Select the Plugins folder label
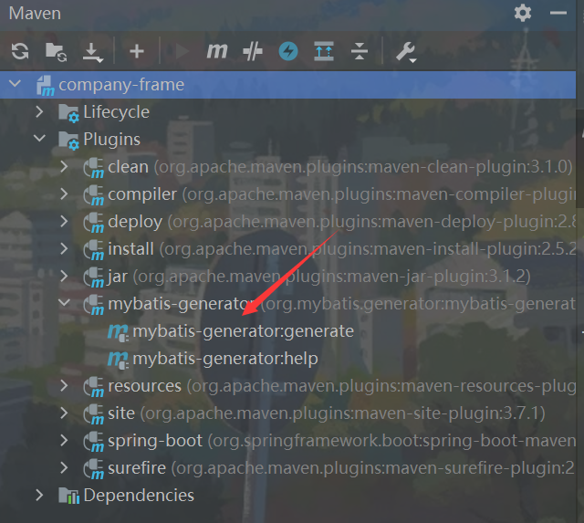This screenshot has height=523, width=584. click(111, 140)
